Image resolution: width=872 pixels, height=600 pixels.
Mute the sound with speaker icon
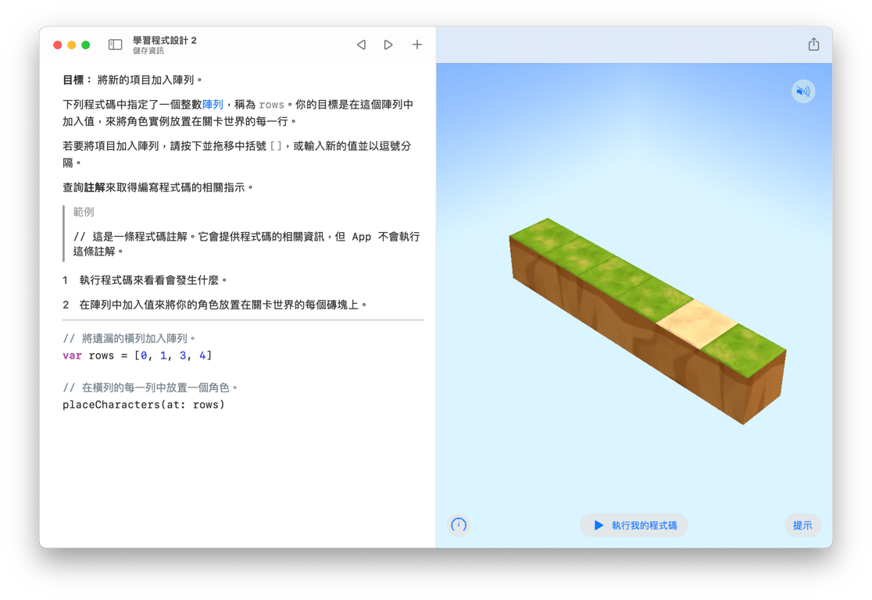point(803,91)
